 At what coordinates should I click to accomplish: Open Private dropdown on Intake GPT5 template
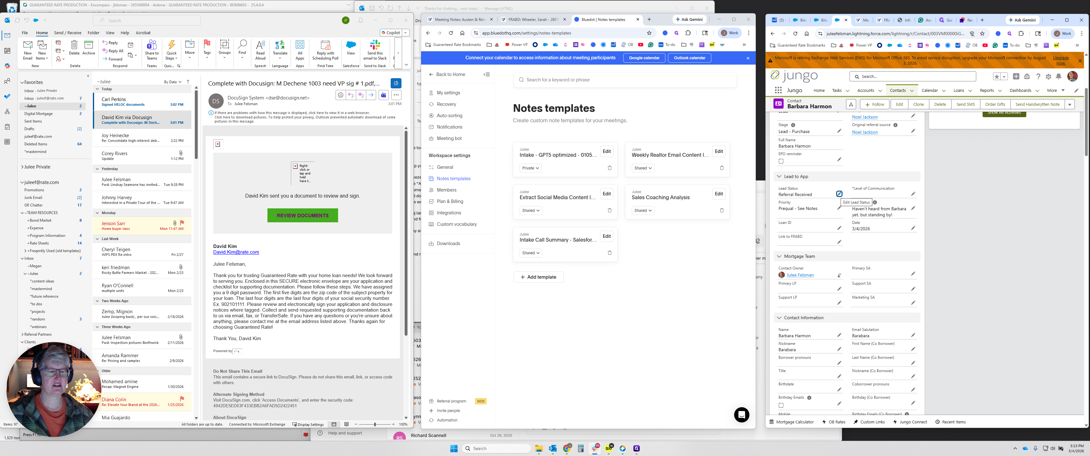530,168
